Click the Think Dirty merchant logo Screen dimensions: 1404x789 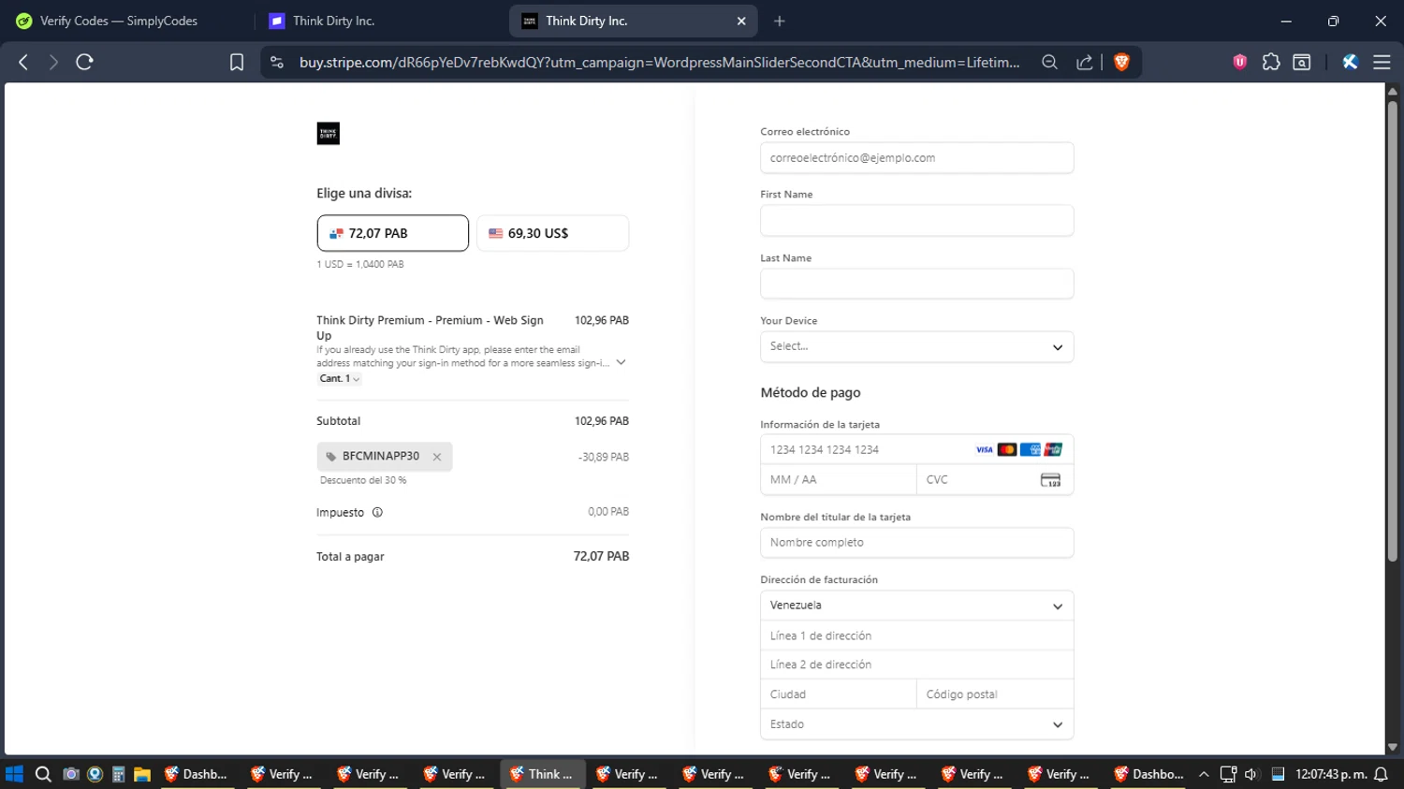pyautogui.click(x=328, y=134)
